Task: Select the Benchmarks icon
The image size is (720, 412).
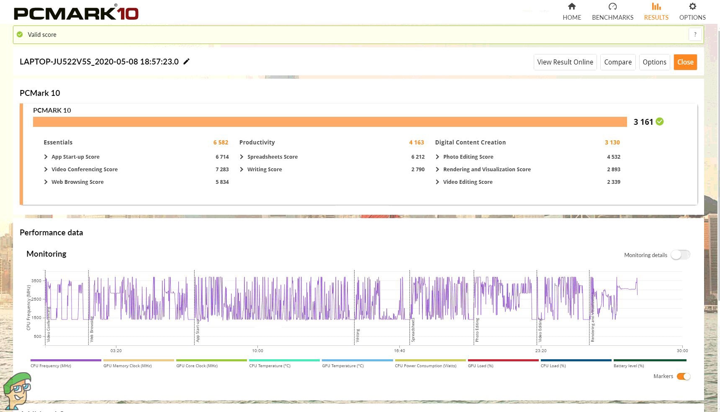Action: [x=612, y=7]
